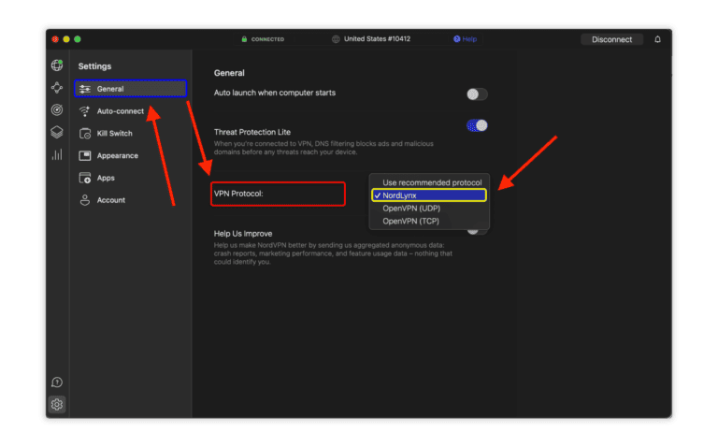Image resolution: width=718 pixels, height=447 pixels.
Task: Click the help bubble icon at bottom left
Action: click(57, 382)
